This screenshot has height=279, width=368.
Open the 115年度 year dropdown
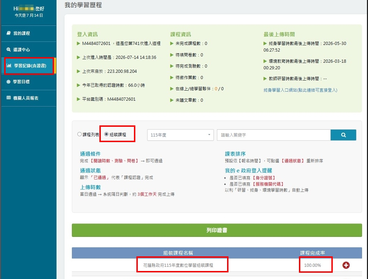[180, 135]
